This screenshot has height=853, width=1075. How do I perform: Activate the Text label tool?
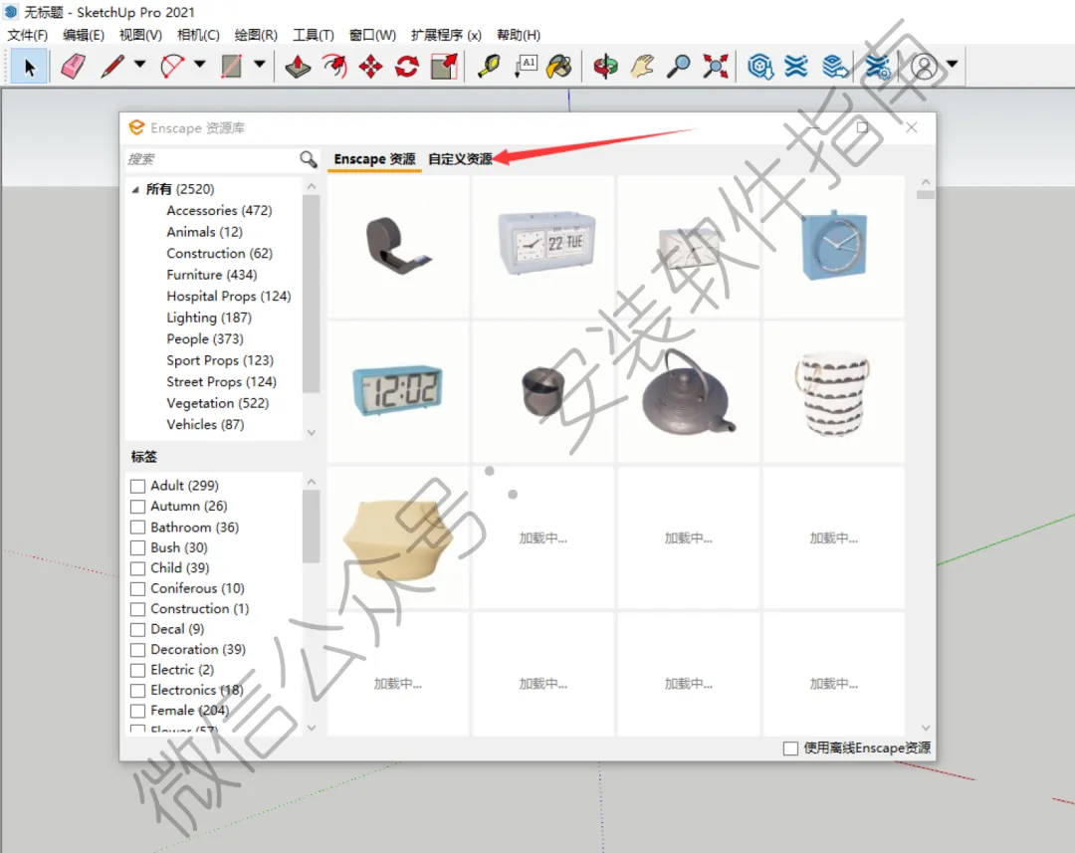(x=526, y=67)
